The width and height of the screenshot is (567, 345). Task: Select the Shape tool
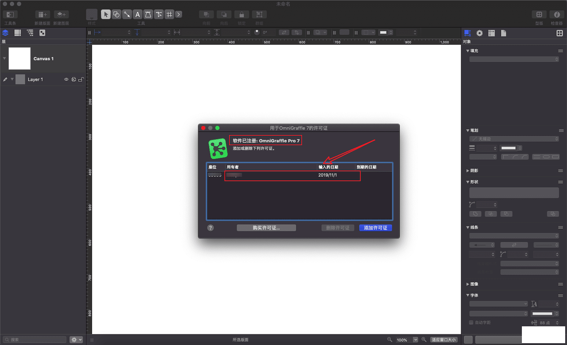tap(116, 15)
